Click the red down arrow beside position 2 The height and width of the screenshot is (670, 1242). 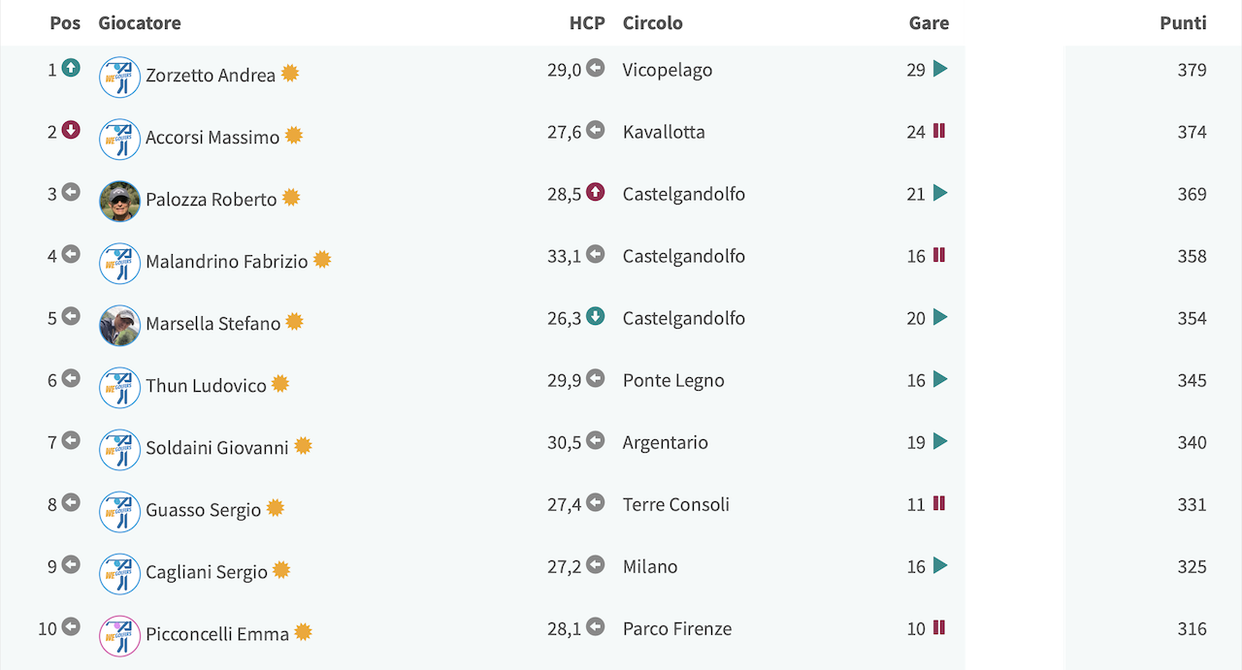[x=71, y=130]
